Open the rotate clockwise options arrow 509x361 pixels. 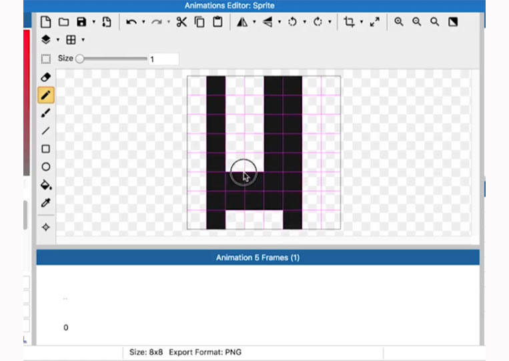pyautogui.click(x=330, y=22)
